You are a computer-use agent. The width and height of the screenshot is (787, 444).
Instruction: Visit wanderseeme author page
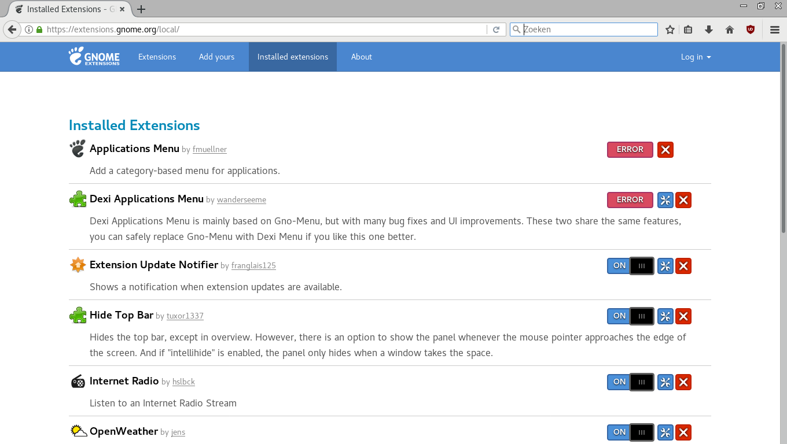click(241, 200)
